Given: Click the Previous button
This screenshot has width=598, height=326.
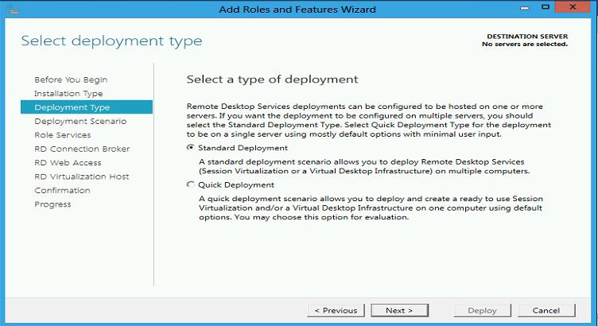Looking at the screenshot, I should pyautogui.click(x=336, y=310).
